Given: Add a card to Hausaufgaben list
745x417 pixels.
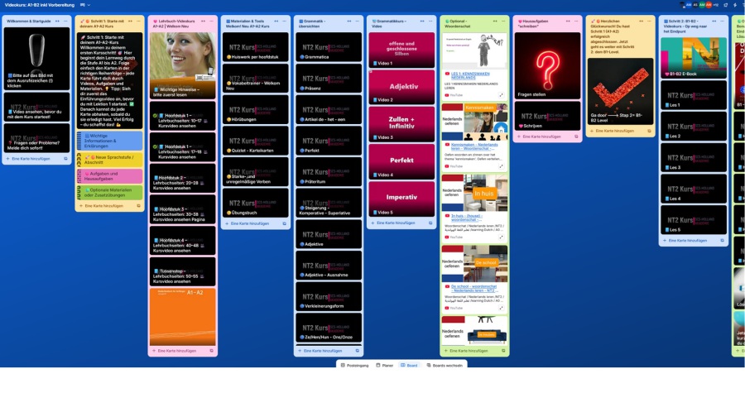Looking at the screenshot, I should click(538, 137).
